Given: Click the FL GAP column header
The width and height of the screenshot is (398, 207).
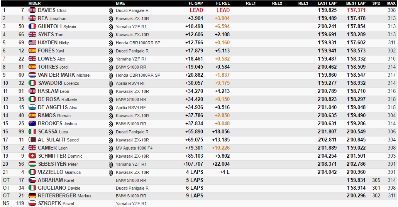Looking at the screenshot, I should (195, 3).
